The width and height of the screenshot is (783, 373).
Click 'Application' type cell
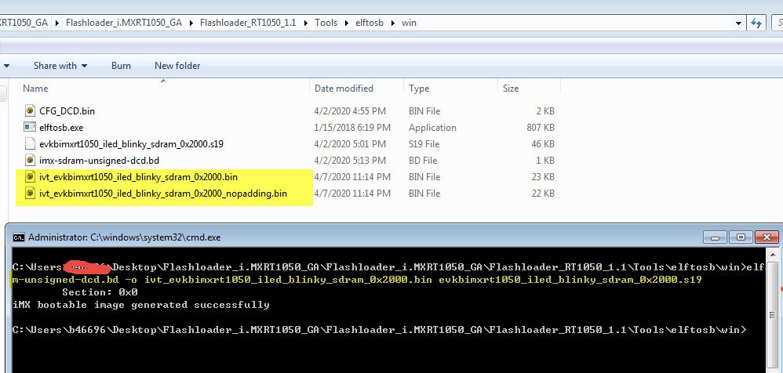pos(432,128)
